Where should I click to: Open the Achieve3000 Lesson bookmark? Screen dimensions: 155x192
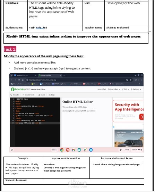click(x=75, y=84)
